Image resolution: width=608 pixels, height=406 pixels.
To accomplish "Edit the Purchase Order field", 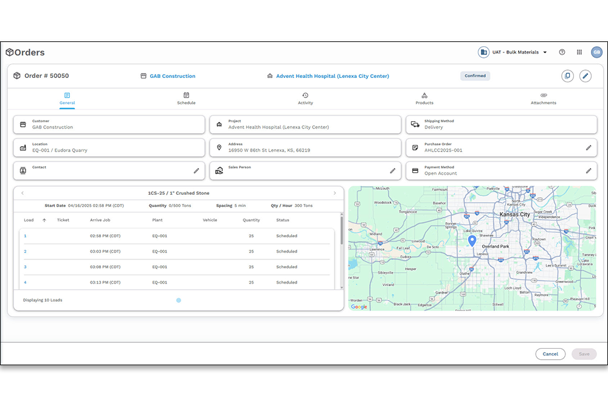I will [588, 148].
